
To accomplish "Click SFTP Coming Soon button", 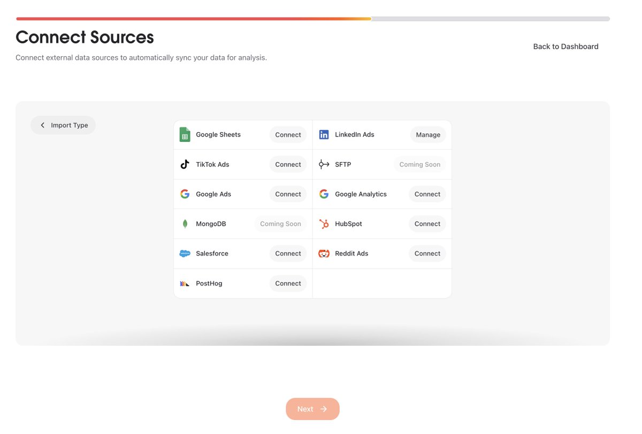I will (419, 164).
